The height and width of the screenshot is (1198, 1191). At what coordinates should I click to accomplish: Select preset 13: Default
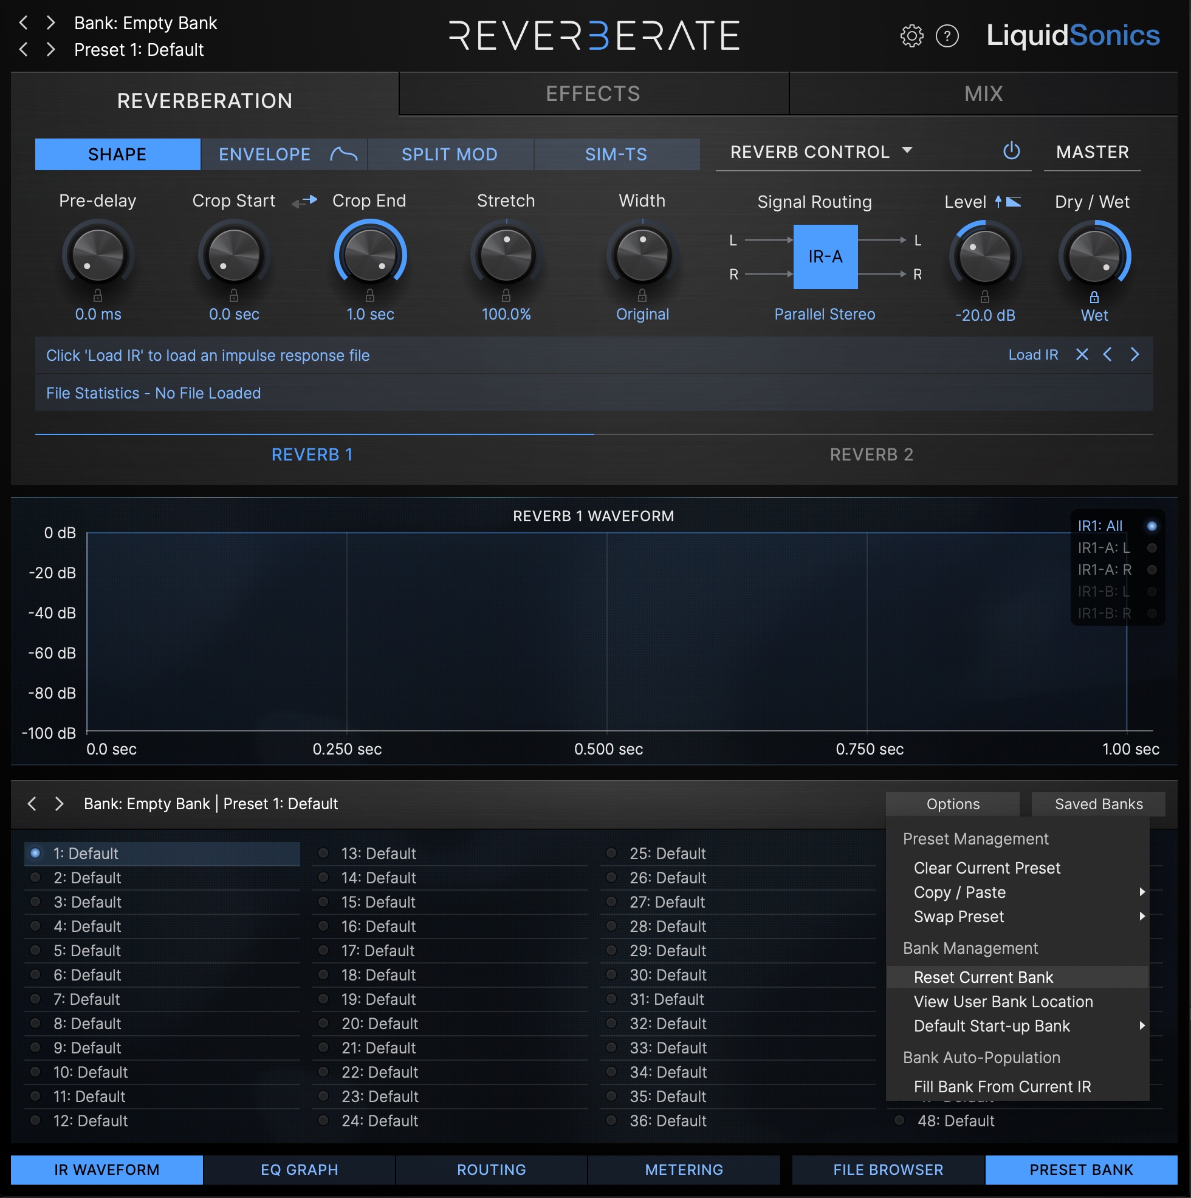coord(450,854)
